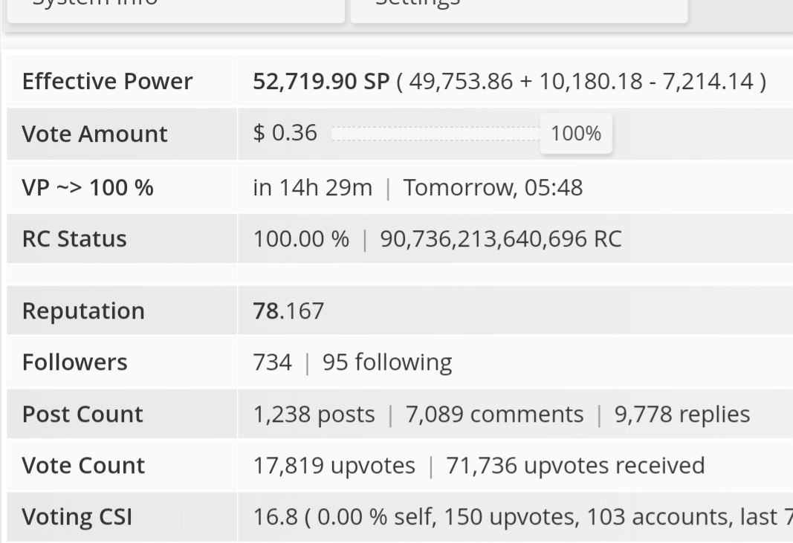Click the Effective Power label

107,81
